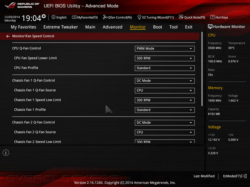This screenshot has width=250, height=187.
Task: Click the Republic of Gamers logo
Action: click(22, 5)
